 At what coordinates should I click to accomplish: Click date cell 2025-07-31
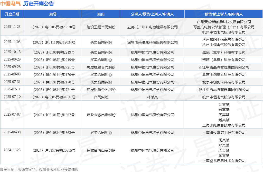click(x=12, y=82)
